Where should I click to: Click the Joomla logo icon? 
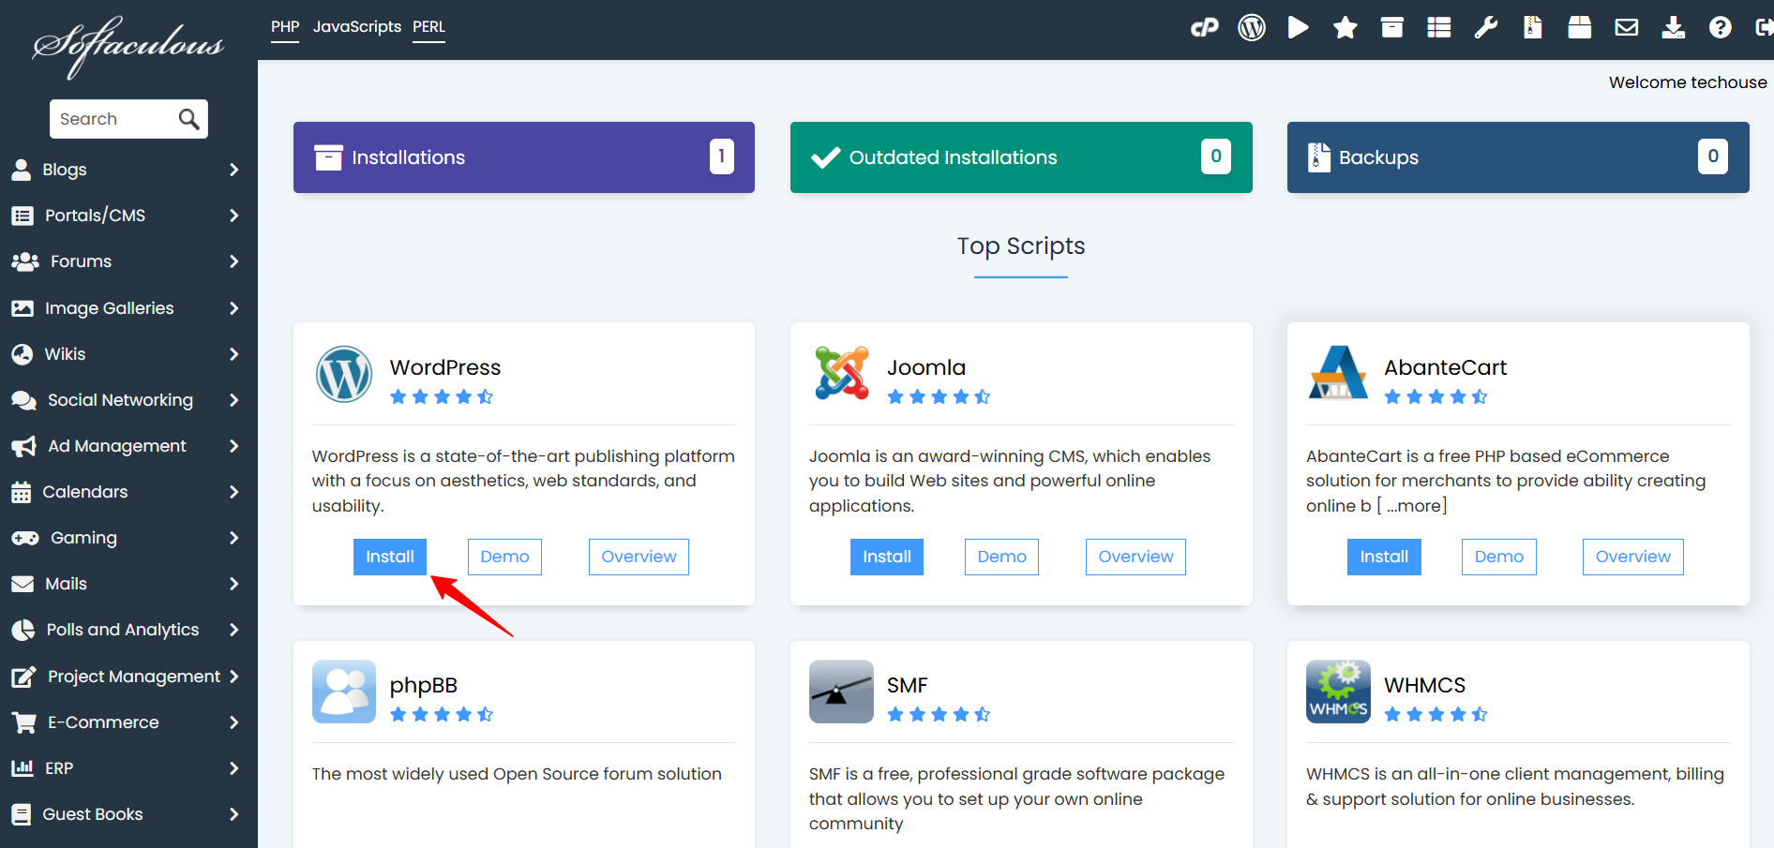841,373
